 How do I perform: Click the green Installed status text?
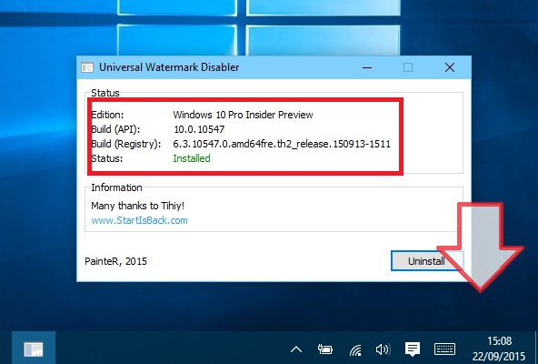click(x=192, y=158)
